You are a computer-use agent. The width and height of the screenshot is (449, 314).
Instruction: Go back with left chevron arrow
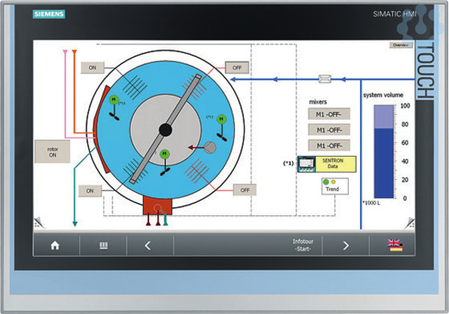coord(147,245)
